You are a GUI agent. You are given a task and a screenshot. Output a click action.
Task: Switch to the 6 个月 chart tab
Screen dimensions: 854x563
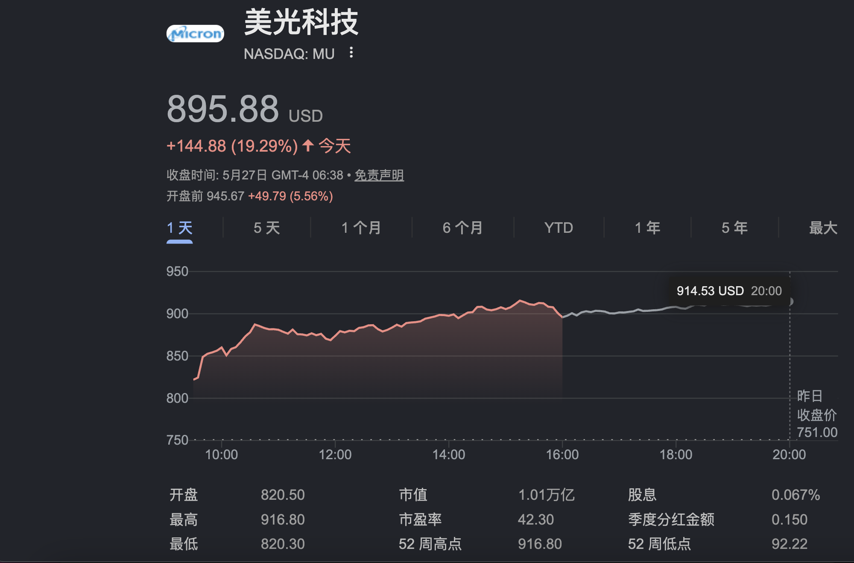click(462, 228)
